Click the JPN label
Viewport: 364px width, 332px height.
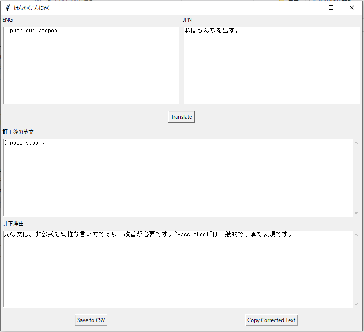click(x=187, y=20)
